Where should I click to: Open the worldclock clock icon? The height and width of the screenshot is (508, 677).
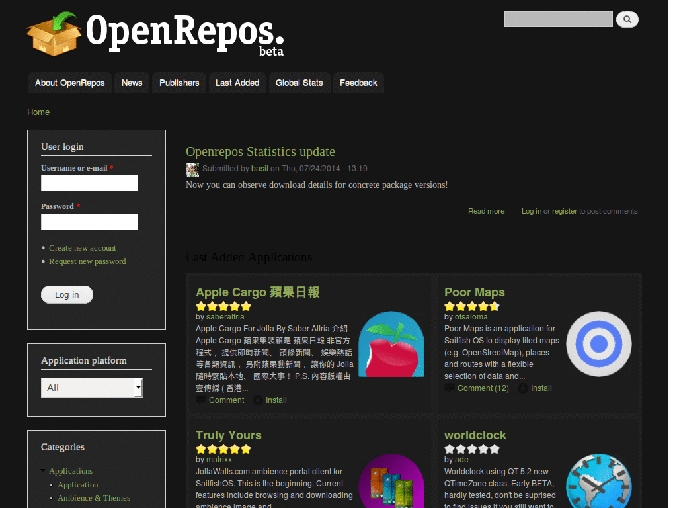[598, 481]
